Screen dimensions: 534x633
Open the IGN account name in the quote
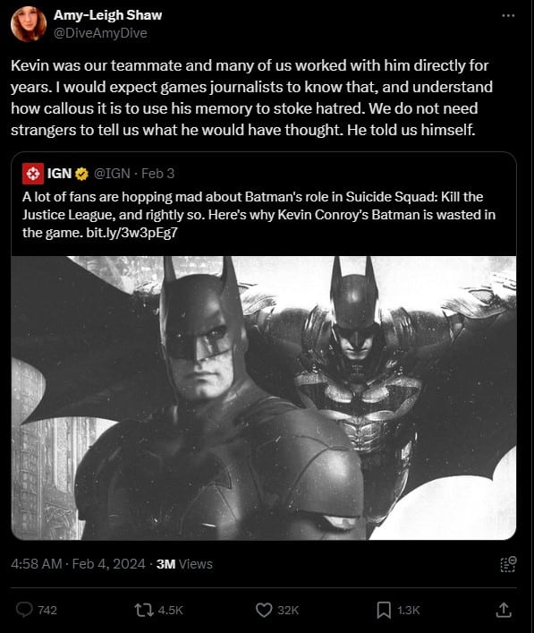[x=59, y=174]
